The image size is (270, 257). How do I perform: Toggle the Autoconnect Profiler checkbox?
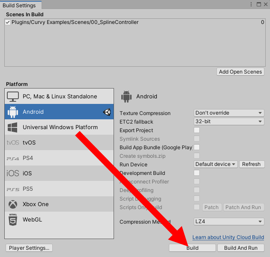197,181
